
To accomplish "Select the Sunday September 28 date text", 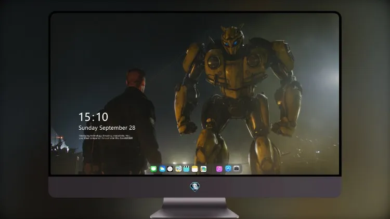I will (107, 128).
